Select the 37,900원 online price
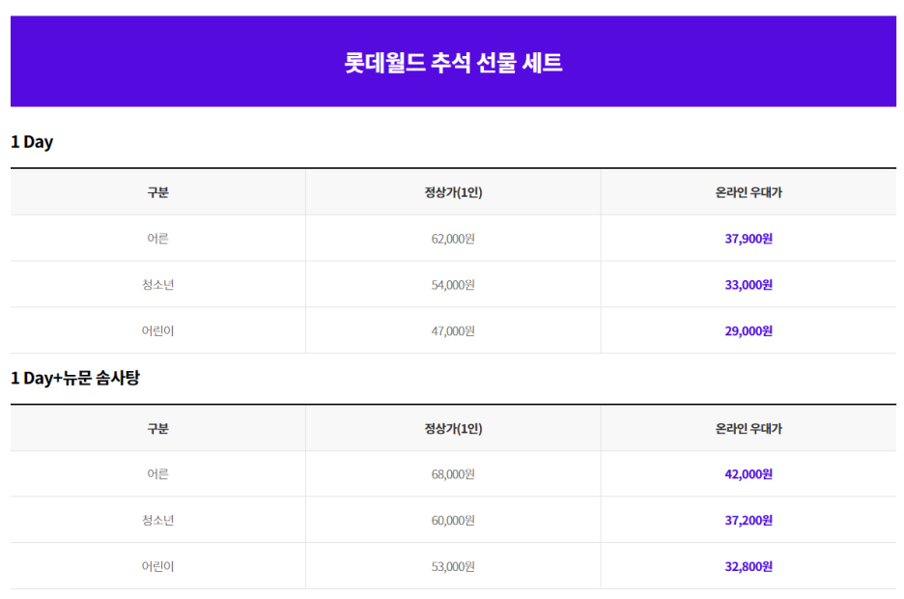904x599 pixels. click(749, 239)
